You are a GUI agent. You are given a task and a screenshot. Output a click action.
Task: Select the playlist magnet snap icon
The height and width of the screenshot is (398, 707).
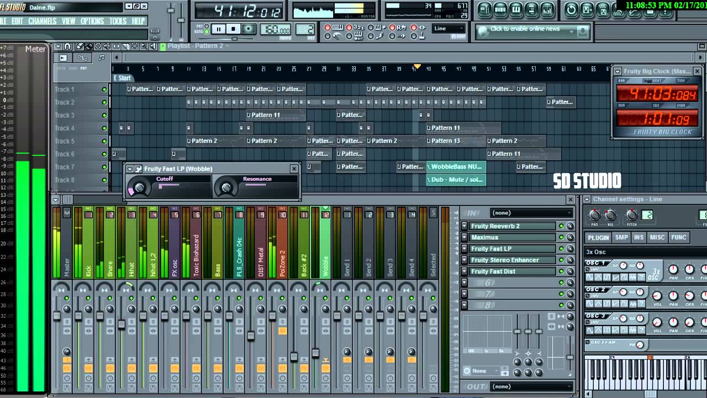click(67, 46)
